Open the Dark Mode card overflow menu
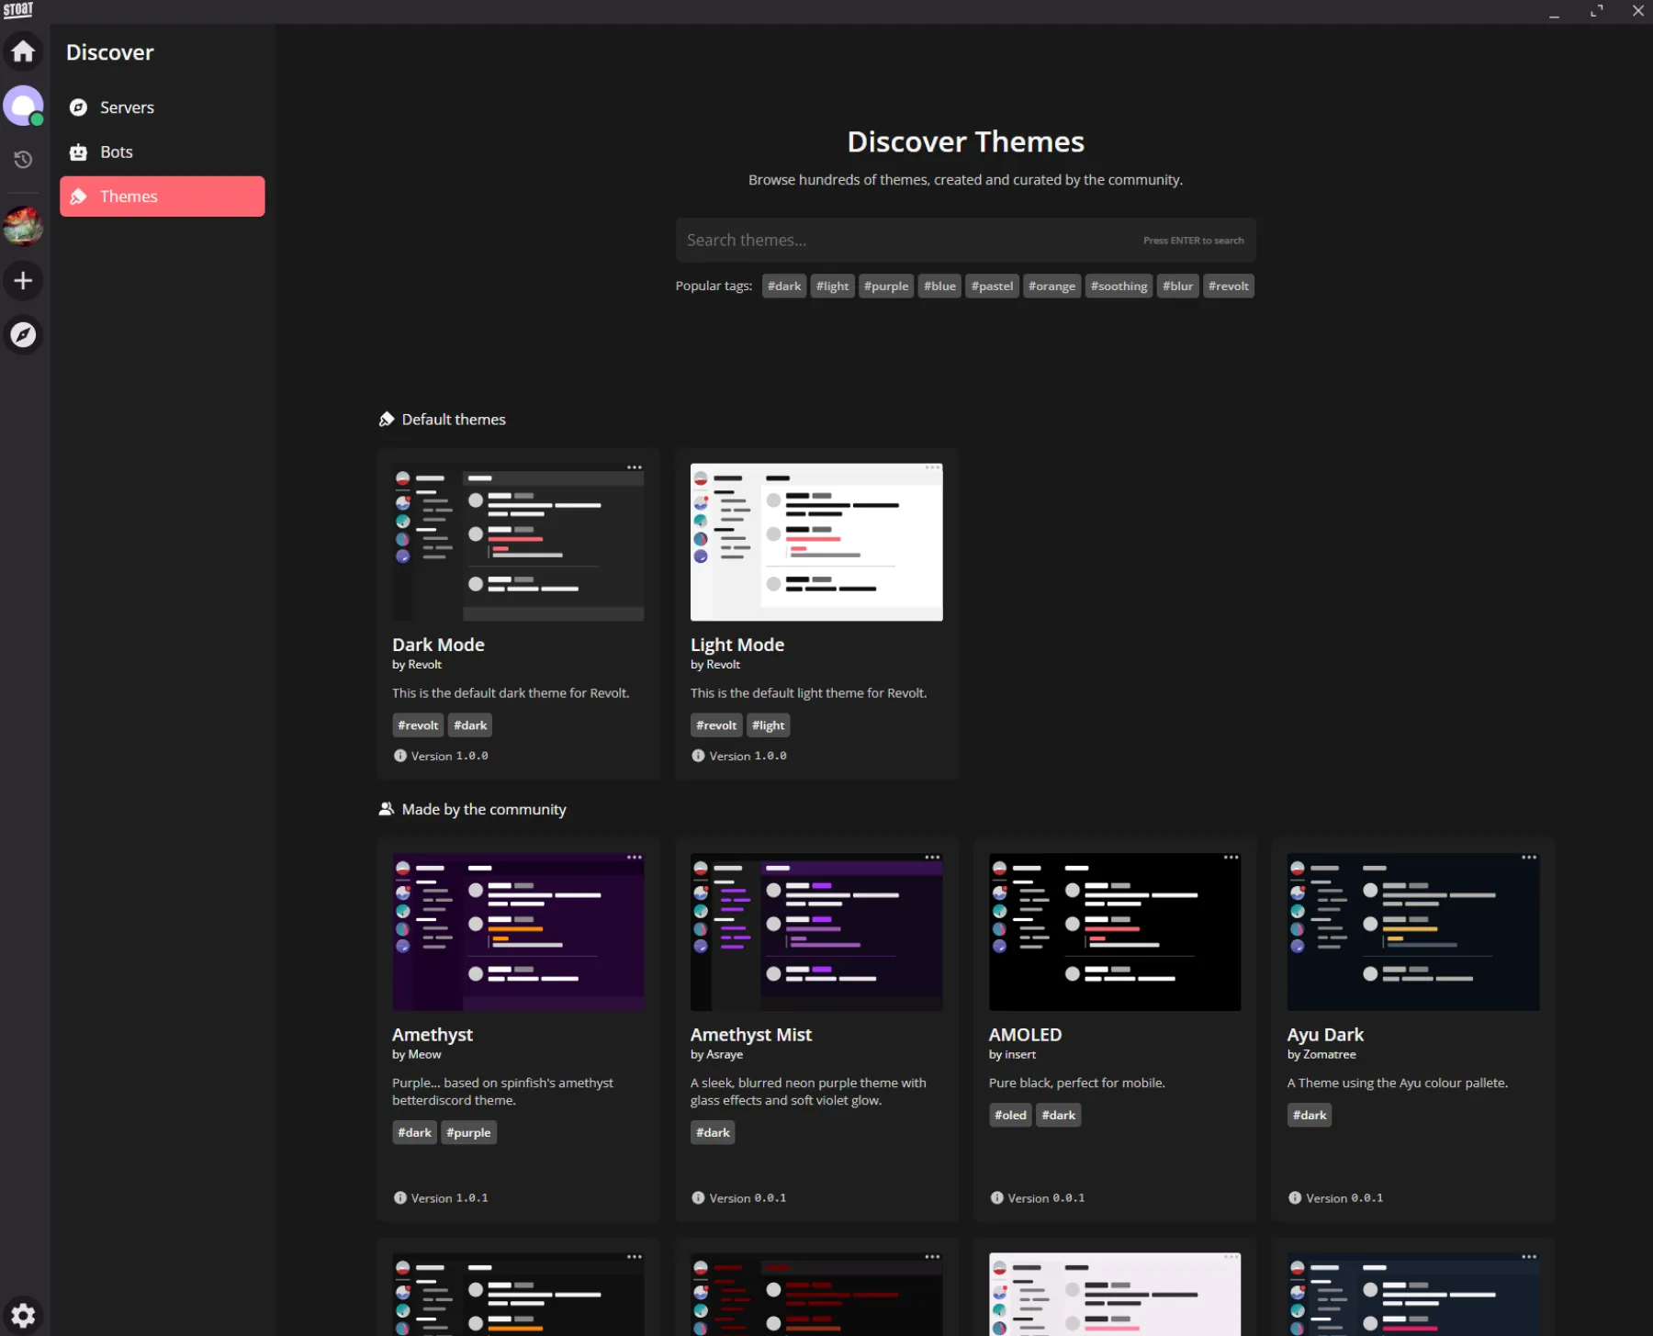The height and width of the screenshot is (1336, 1653). coord(635,467)
